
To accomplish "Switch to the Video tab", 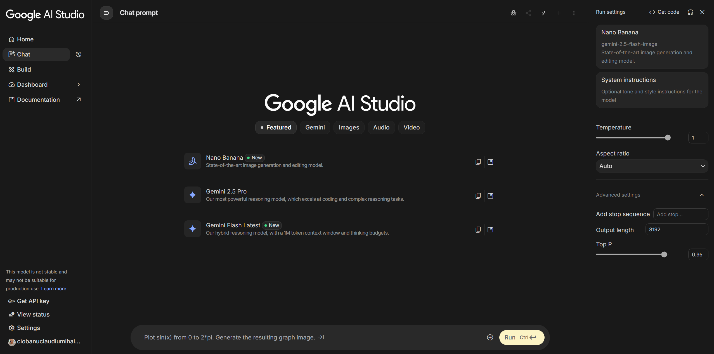I will click(x=412, y=128).
